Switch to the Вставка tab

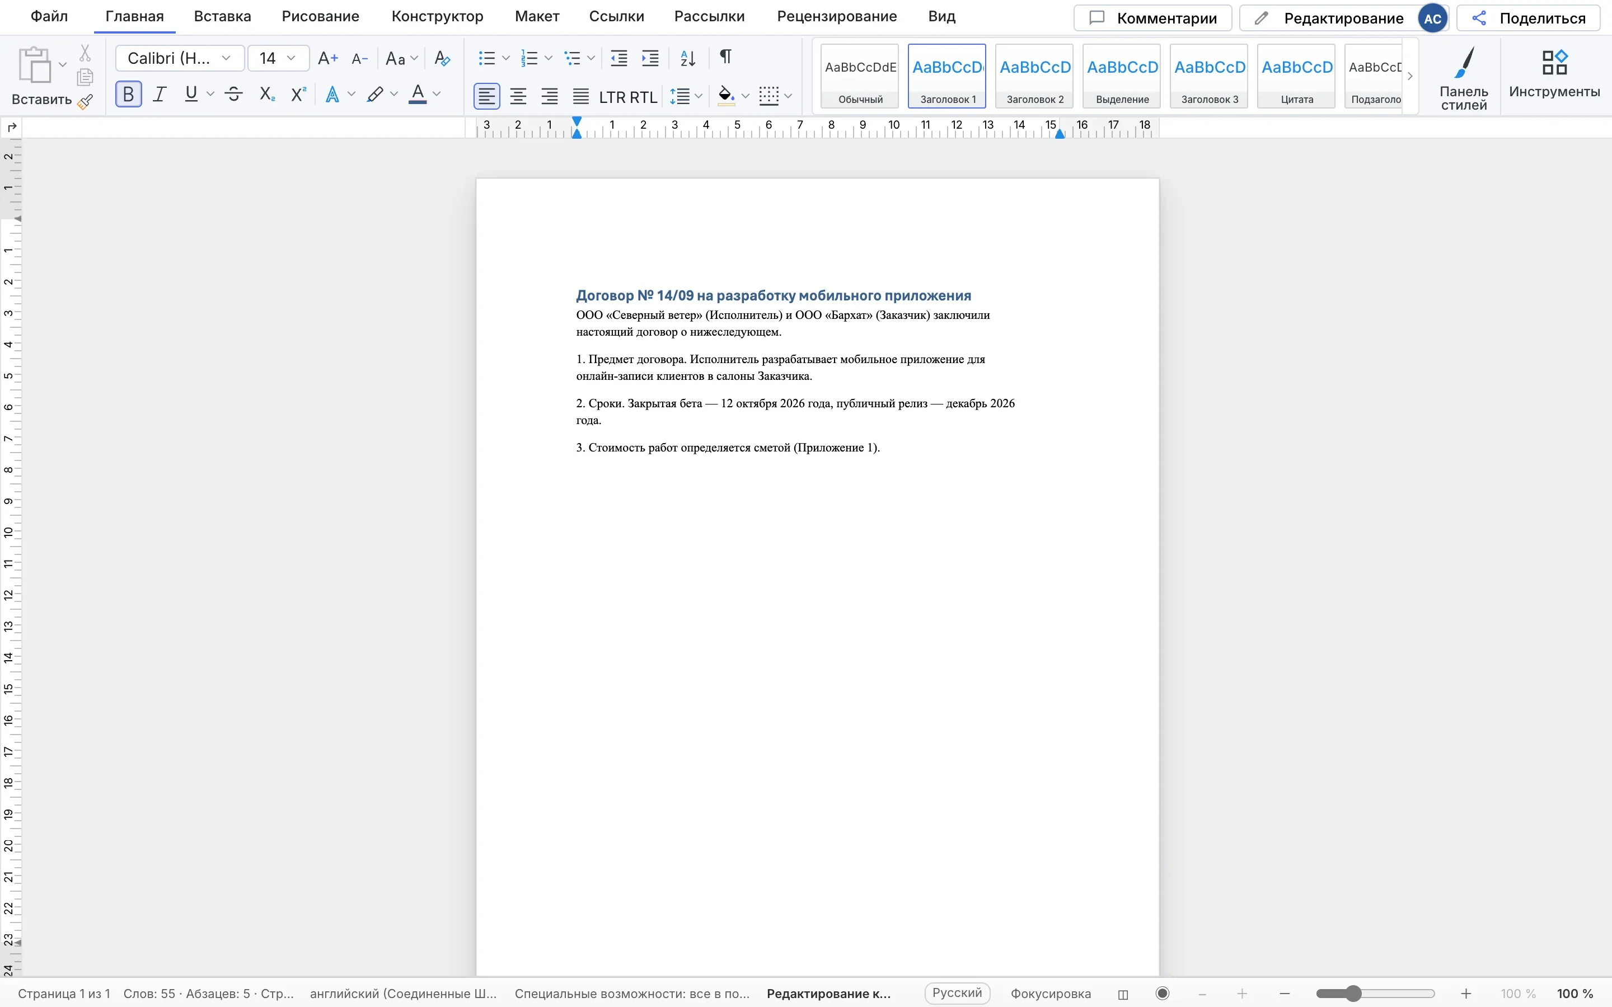click(x=222, y=17)
